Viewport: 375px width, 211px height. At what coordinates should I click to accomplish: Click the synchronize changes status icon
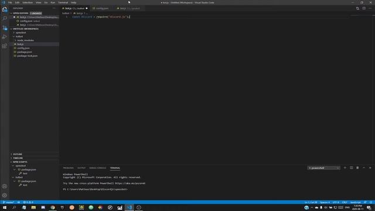pyautogui.click(x=19, y=202)
